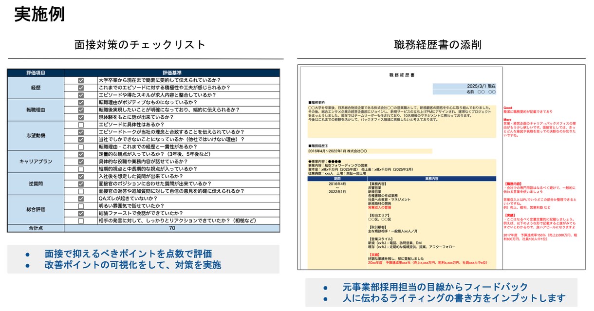Image resolution: width=594 pixels, height=311 pixels.
Task: Toggle checkbox for 面接官のポジションに合わせた質問
Action: click(x=81, y=184)
